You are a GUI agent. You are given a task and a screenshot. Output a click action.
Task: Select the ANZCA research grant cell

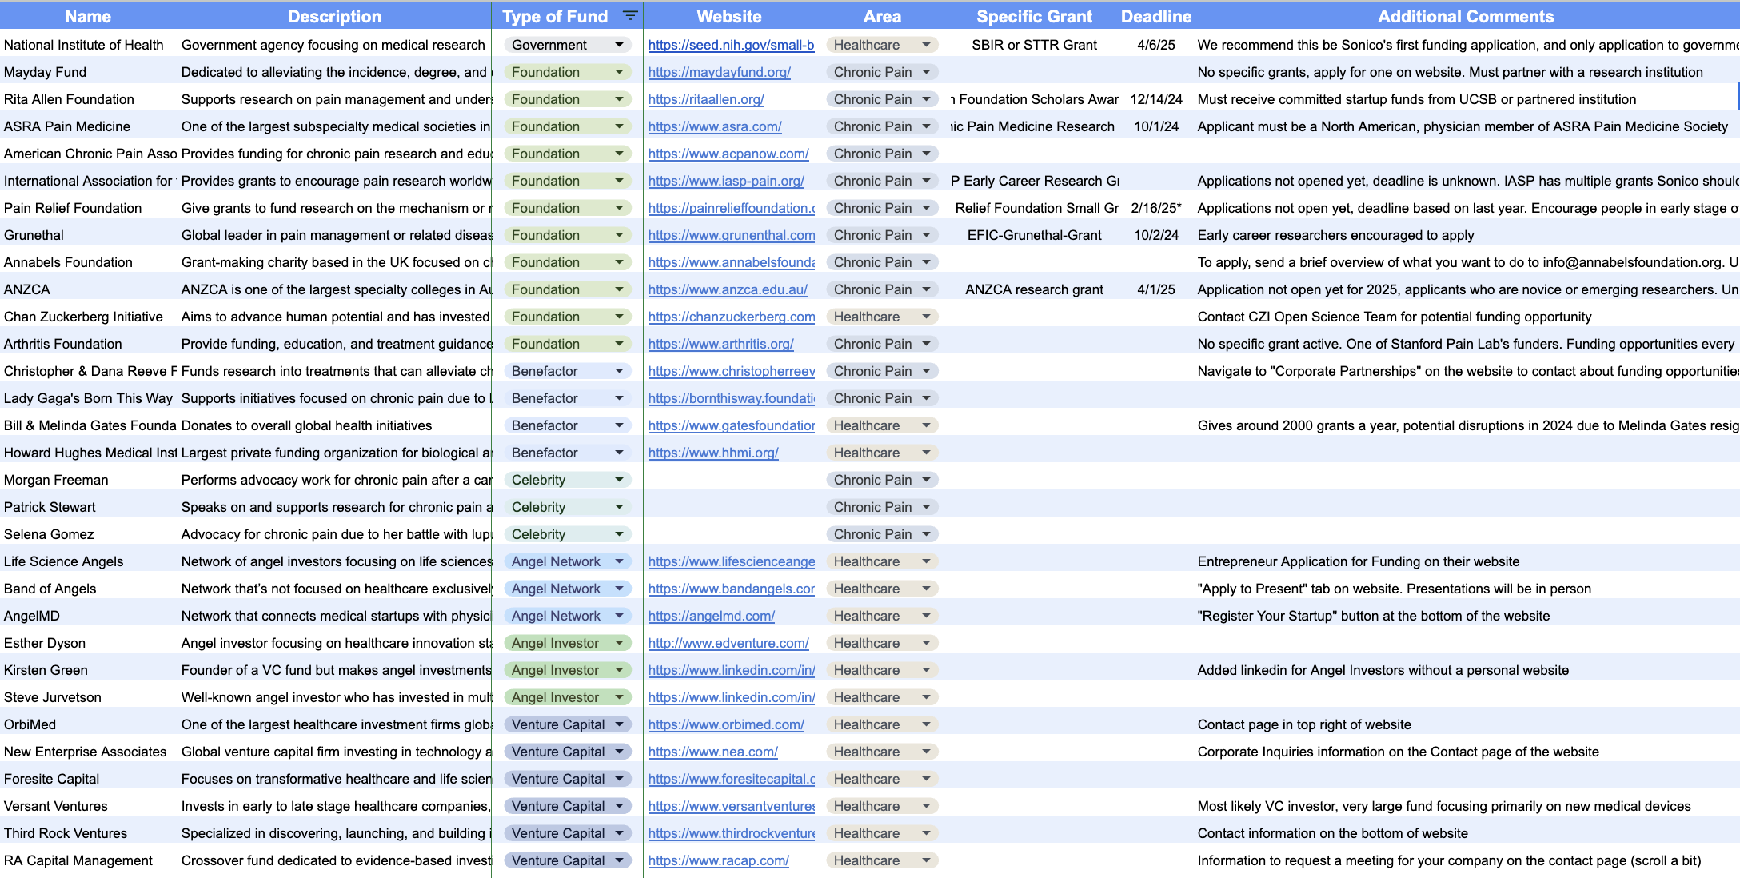click(1034, 289)
